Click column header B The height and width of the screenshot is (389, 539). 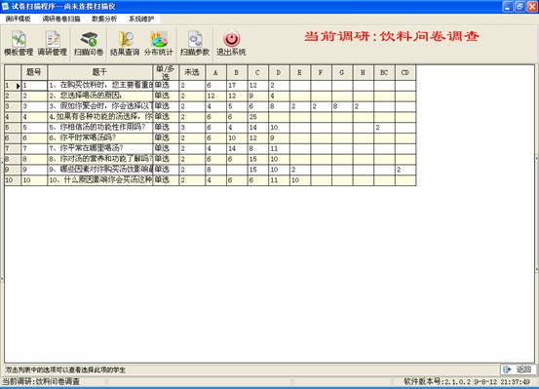237,72
